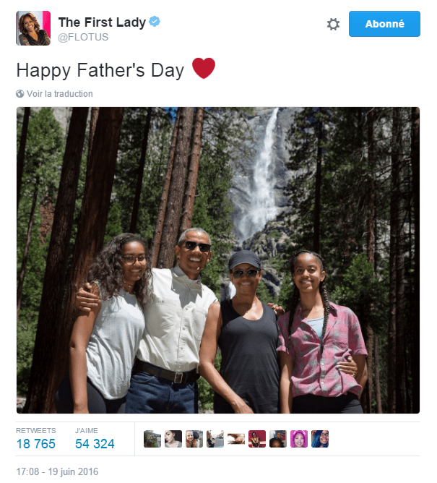This screenshot has width=437, height=483.
Task: Click the second liker avatar thumbnail
Action: (x=173, y=439)
